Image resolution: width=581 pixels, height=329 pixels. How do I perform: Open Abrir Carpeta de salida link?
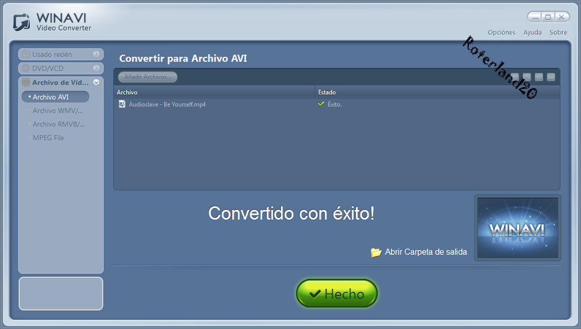click(426, 252)
